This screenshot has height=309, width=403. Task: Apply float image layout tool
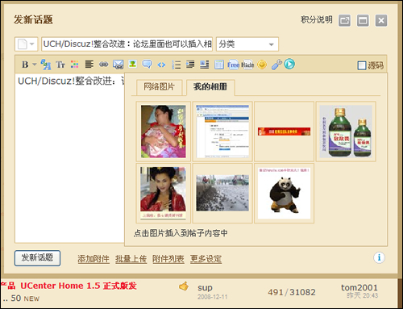205,65
